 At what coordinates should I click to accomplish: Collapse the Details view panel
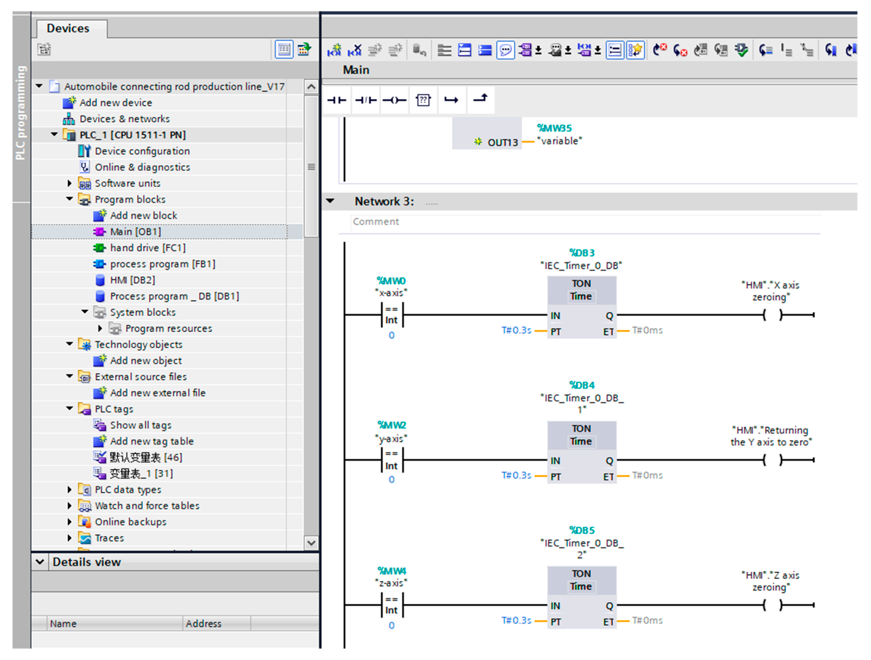(40, 562)
